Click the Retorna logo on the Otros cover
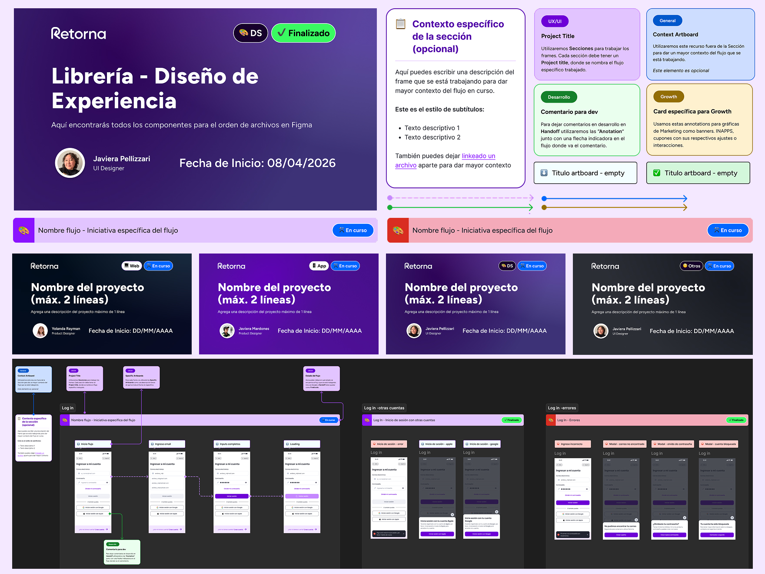The height and width of the screenshot is (574, 765). coord(605,266)
